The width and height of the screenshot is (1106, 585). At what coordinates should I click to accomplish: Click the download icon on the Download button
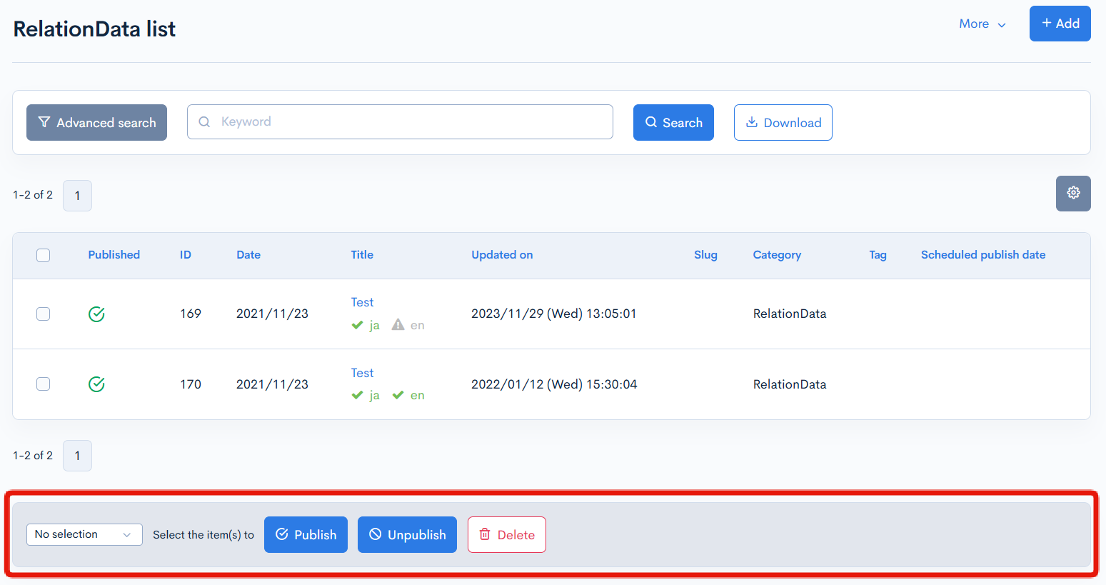[x=752, y=122]
